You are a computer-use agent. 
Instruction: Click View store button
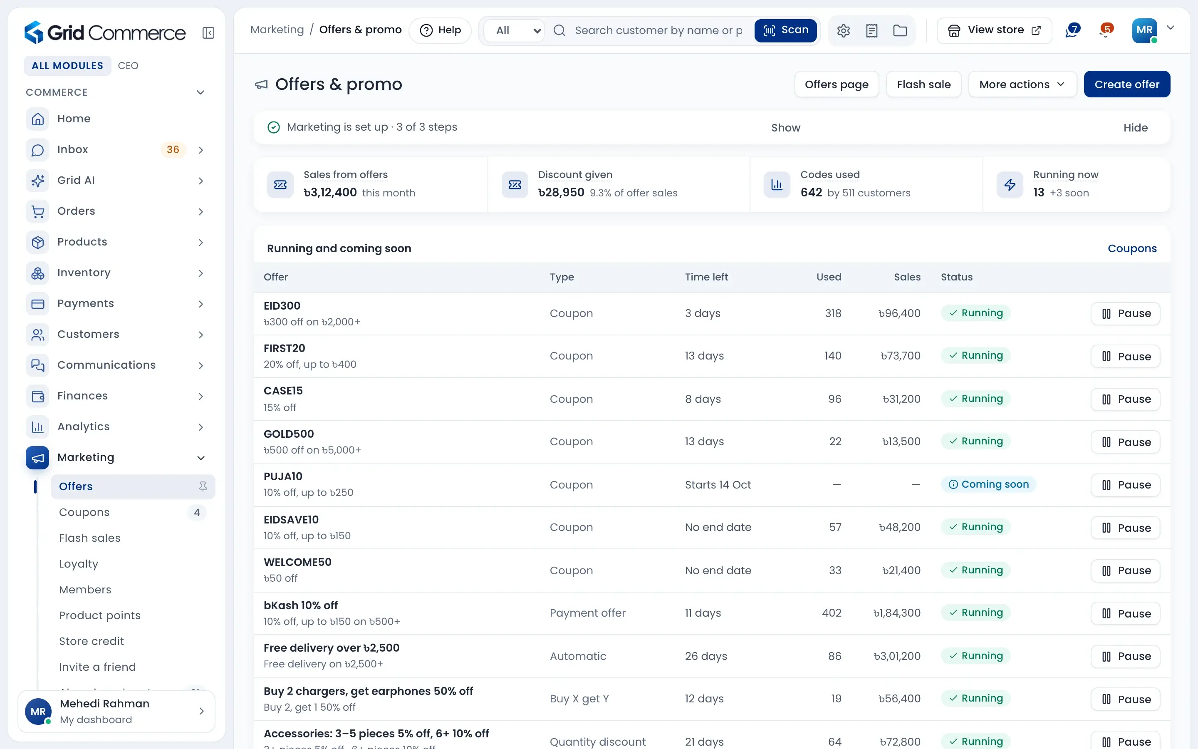[994, 30]
